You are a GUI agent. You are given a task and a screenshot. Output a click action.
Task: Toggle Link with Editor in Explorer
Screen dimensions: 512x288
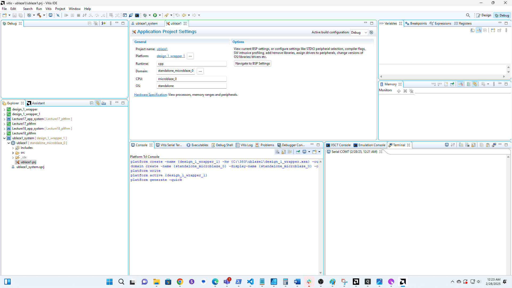98,103
